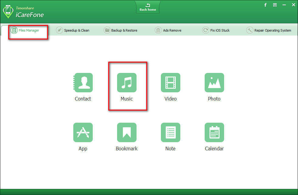The image size is (298, 195).
Task: Click the Facebook icon in title bar
Action: click(265, 5)
